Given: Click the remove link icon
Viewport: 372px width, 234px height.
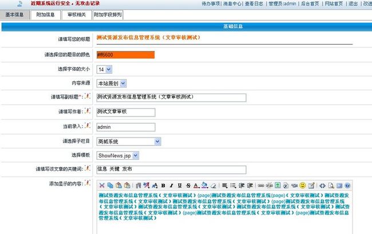Looking at the screenshot, I should (x=270, y=185).
